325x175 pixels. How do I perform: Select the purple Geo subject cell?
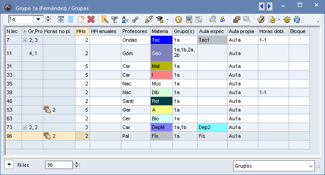tap(161, 53)
